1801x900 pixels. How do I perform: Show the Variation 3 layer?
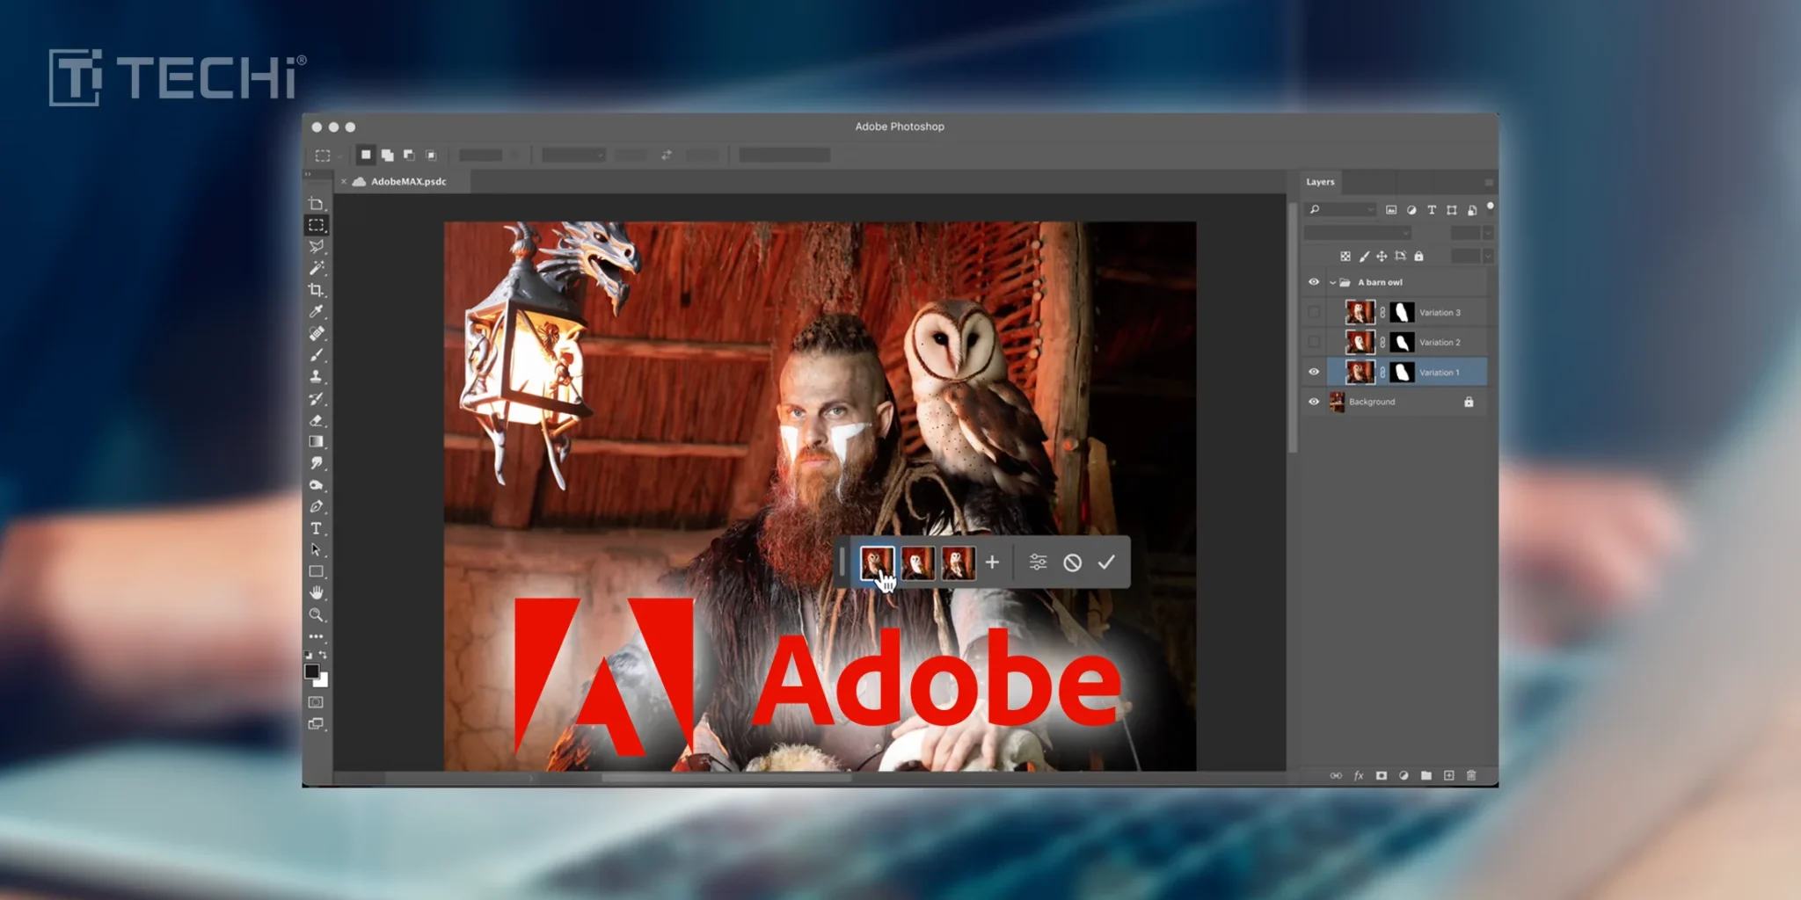1314,312
